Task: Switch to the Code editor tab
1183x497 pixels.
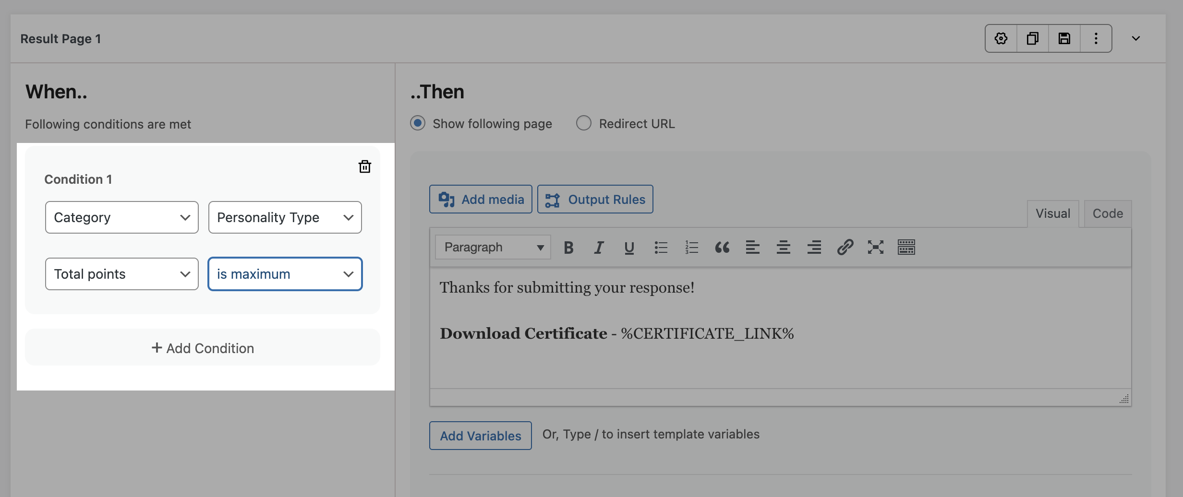Action: point(1107,213)
